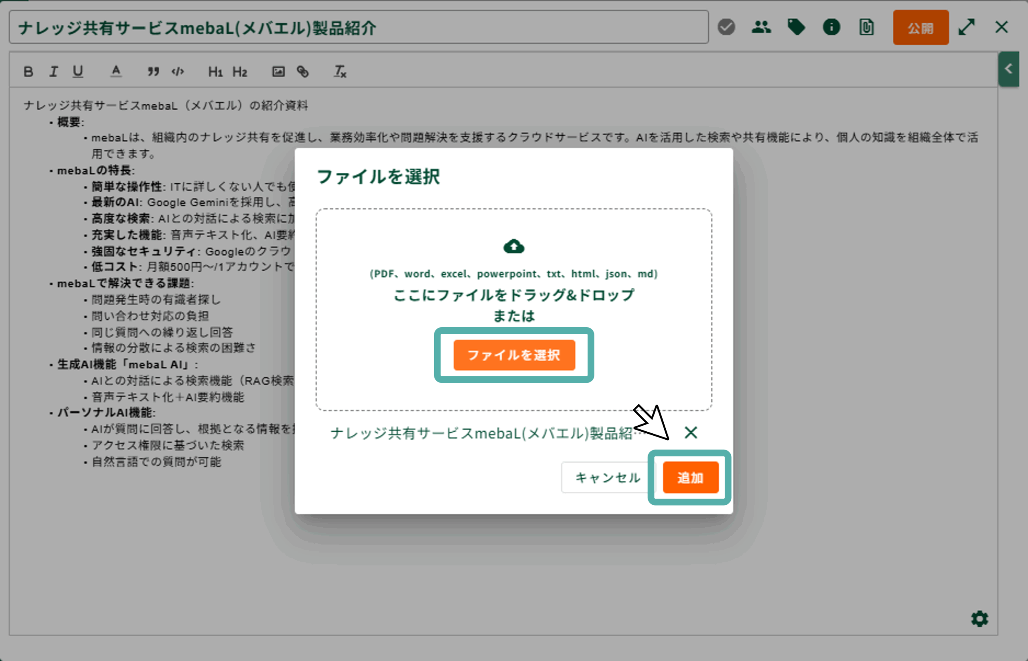Screen dimensions: 1028x661
Task: Toggle underline formatting in the toolbar
Action: [x=78, y=71]
